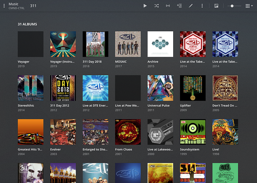The height and width of the screenshot is (183, 257).
Task: Open the From Chaos album cover
Action: [x=128, y=132]
